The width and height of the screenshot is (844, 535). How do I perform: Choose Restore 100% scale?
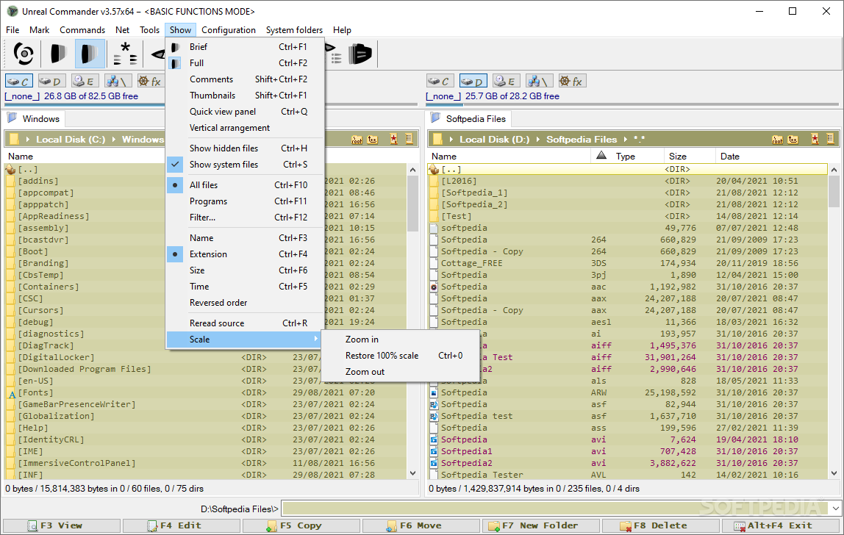(400, 355)
